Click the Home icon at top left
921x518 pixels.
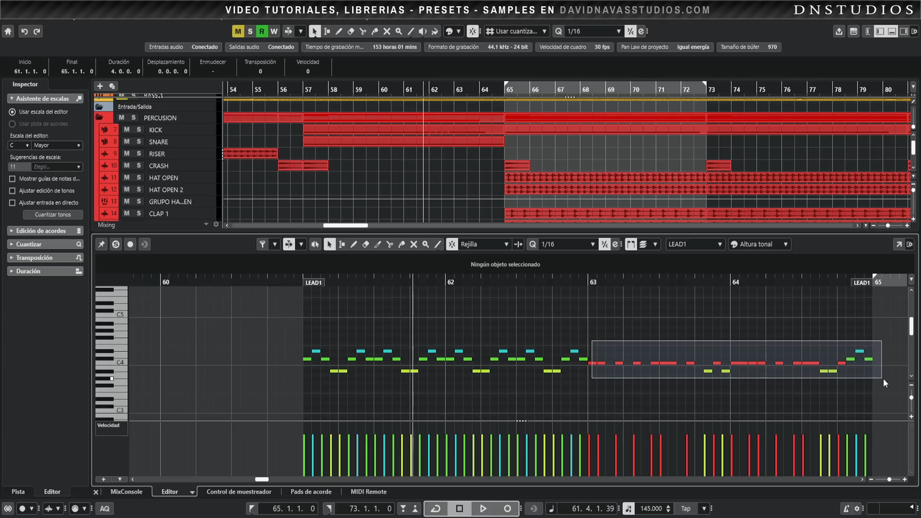(x=8, y=32)
